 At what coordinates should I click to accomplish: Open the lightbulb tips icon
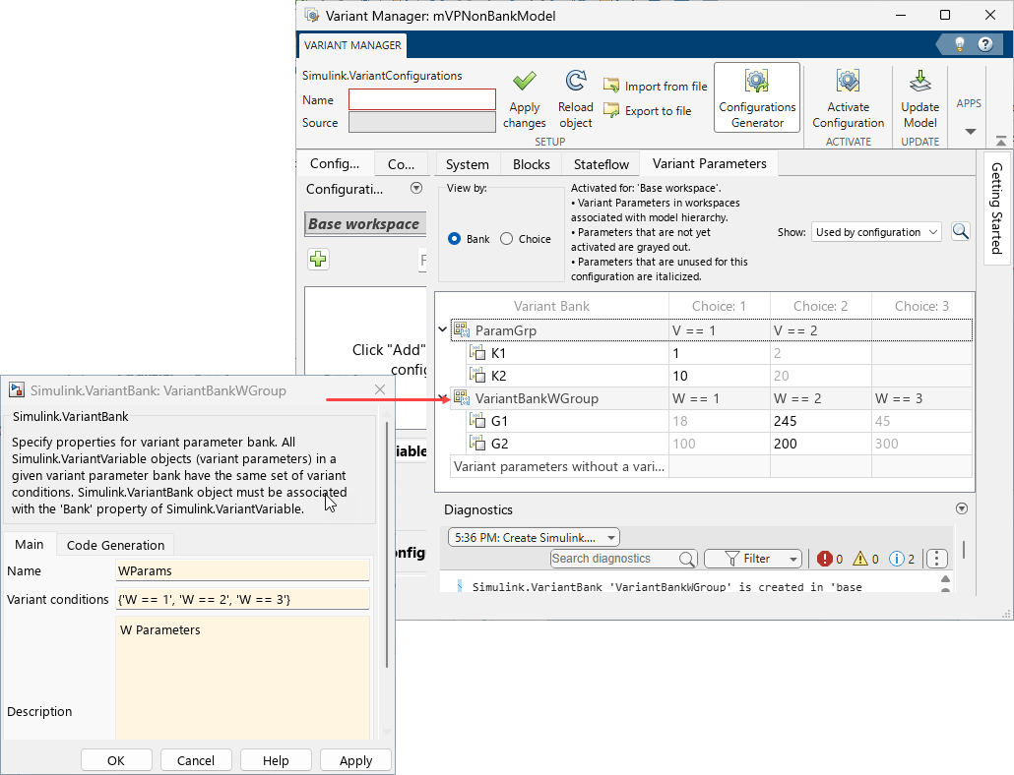960,44
